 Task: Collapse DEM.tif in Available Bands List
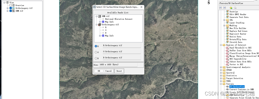[97, 16]
